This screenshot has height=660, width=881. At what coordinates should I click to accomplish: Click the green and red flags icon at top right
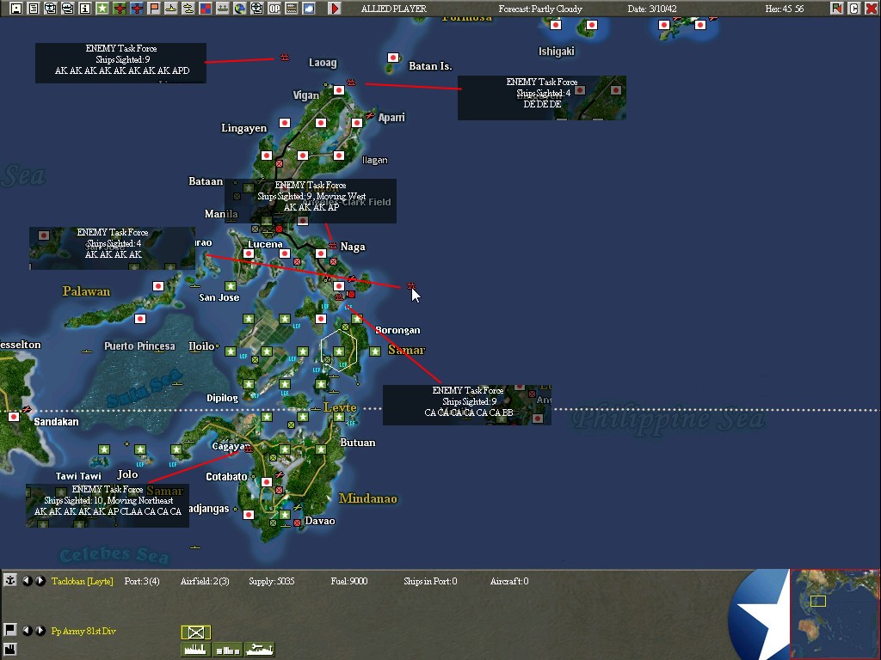click(x=836, y=9)
